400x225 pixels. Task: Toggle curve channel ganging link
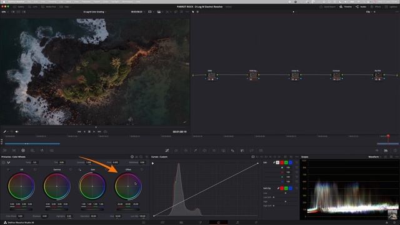pyautogui.click(x=274, y=162)
